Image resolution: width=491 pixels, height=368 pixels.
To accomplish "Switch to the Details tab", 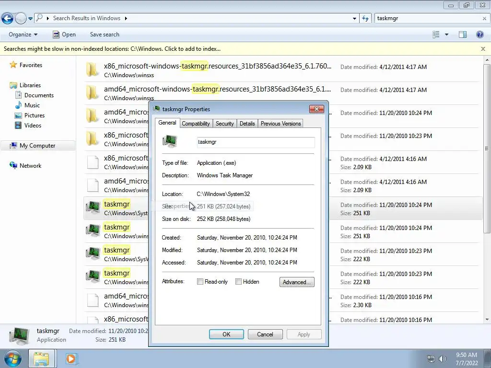I will click(x=247, y=124).
